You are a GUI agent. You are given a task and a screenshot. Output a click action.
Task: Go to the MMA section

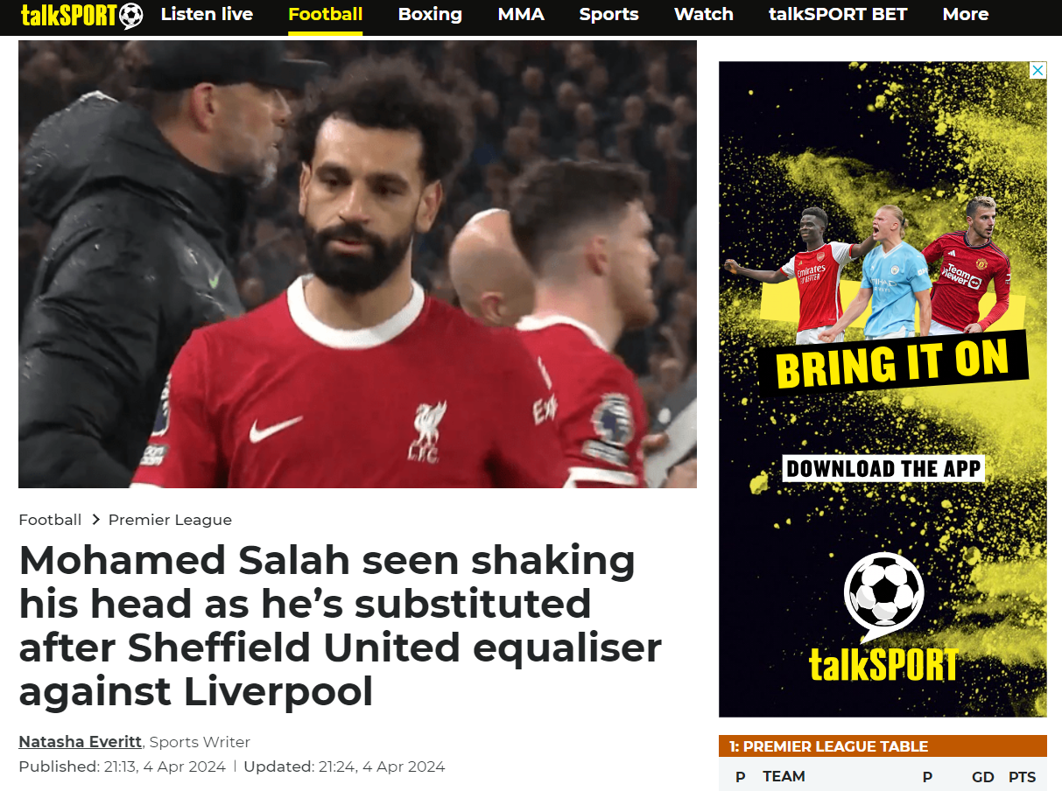(x=521, y=14)
